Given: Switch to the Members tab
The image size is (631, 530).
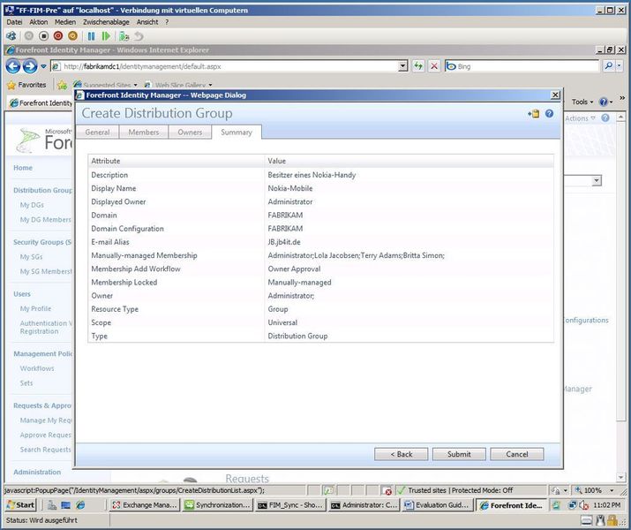Looking at the screenshot, I should pos(144,132).
